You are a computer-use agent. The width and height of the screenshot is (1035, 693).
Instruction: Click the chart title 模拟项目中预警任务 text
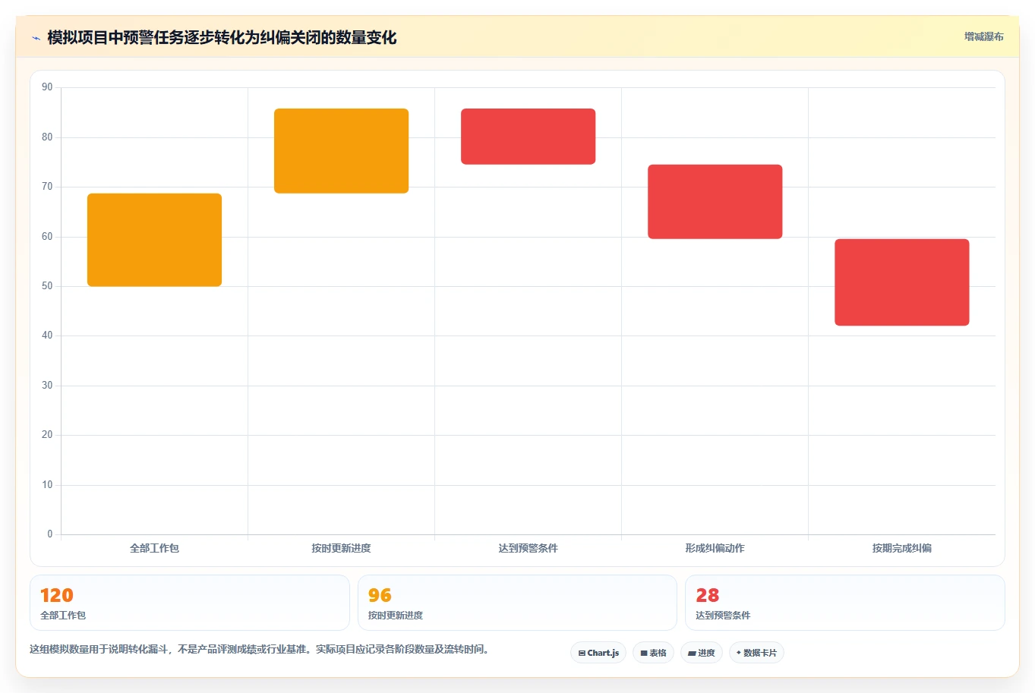[x=222, y=37]
